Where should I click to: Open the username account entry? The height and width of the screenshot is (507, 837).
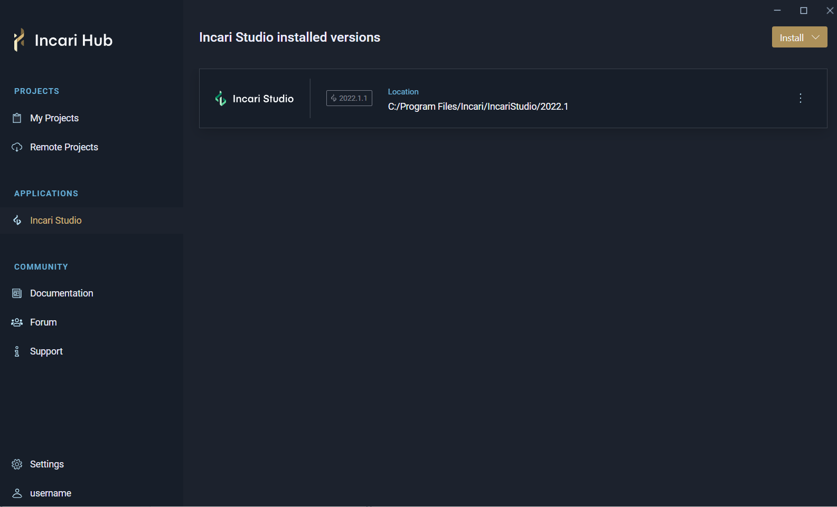51,493
